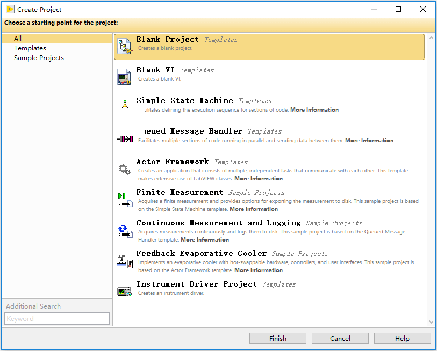
Task: Click the Cancel button
Action: coord(340,338)
